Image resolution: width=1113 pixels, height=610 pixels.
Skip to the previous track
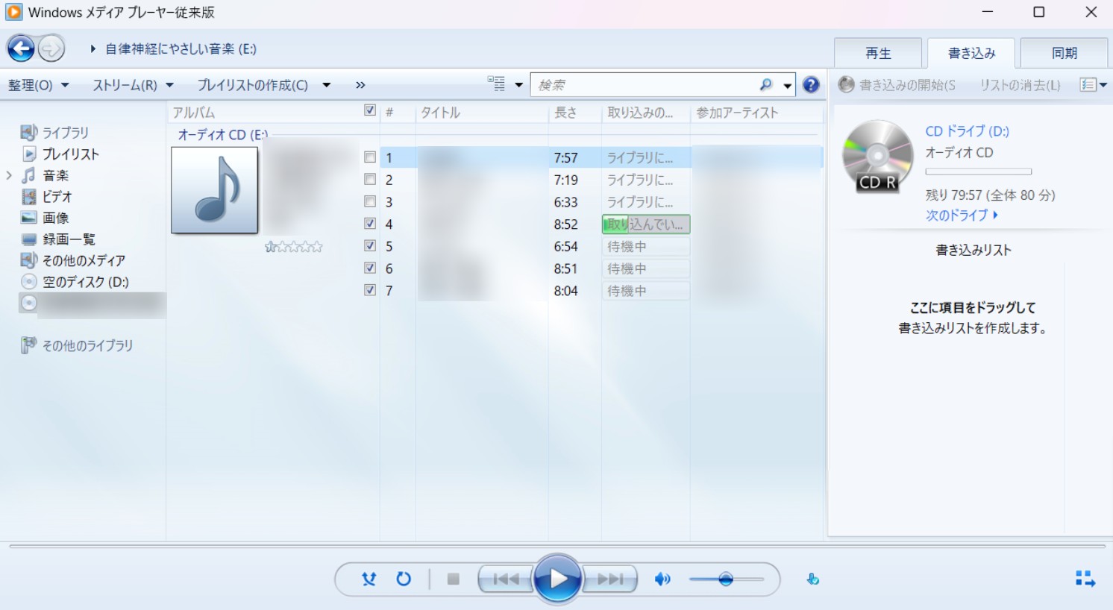tap(506, 579)
